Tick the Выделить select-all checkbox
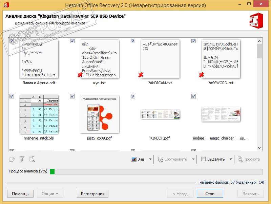The width and height of the screenshot is (271, 204). pyautogui.click(x=204, y=159)
